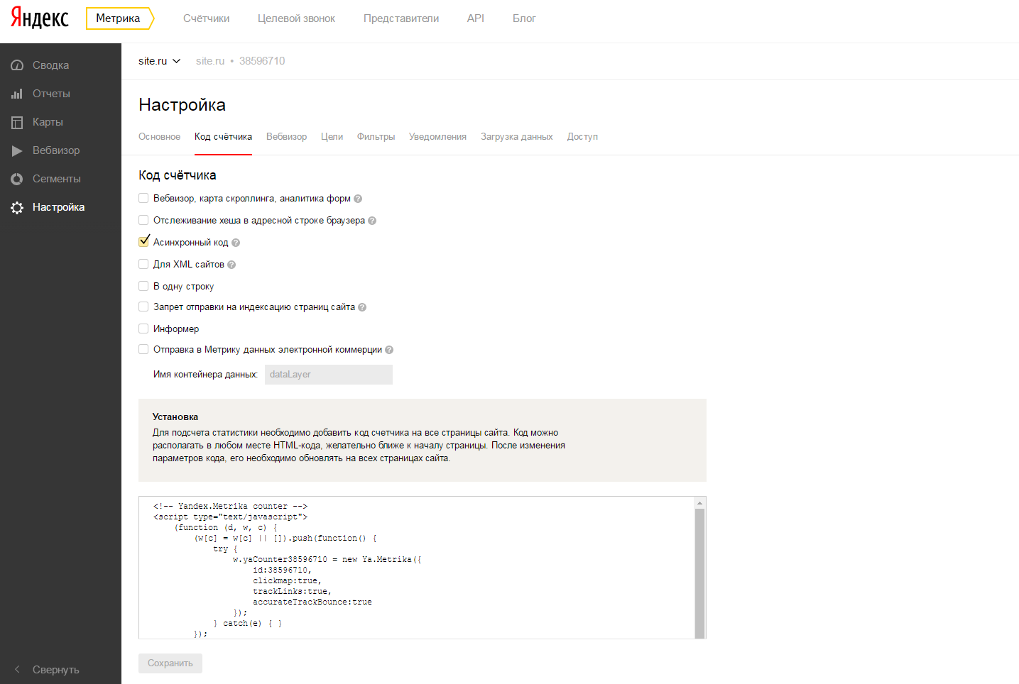Open the help icon next to Асинхронный код
Image resolution: width=1019 pixels, height=684 pixels.
[236, 243]
